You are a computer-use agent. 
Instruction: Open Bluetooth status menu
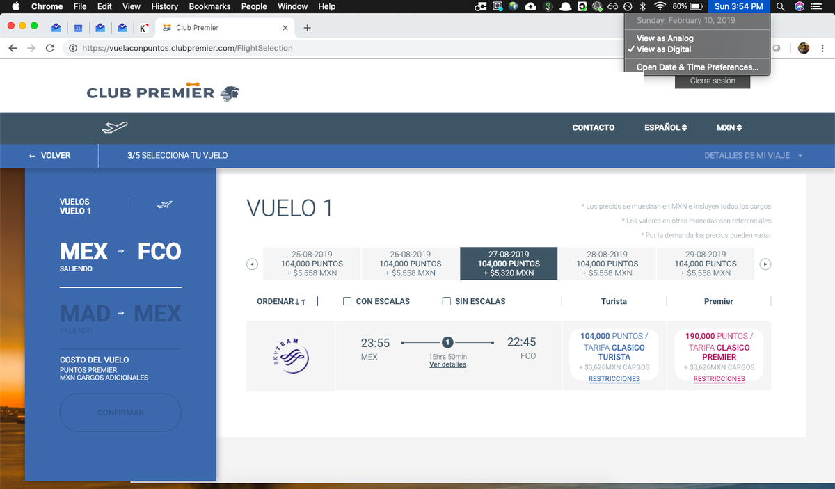pyautogui.click(x=644, y=6)
